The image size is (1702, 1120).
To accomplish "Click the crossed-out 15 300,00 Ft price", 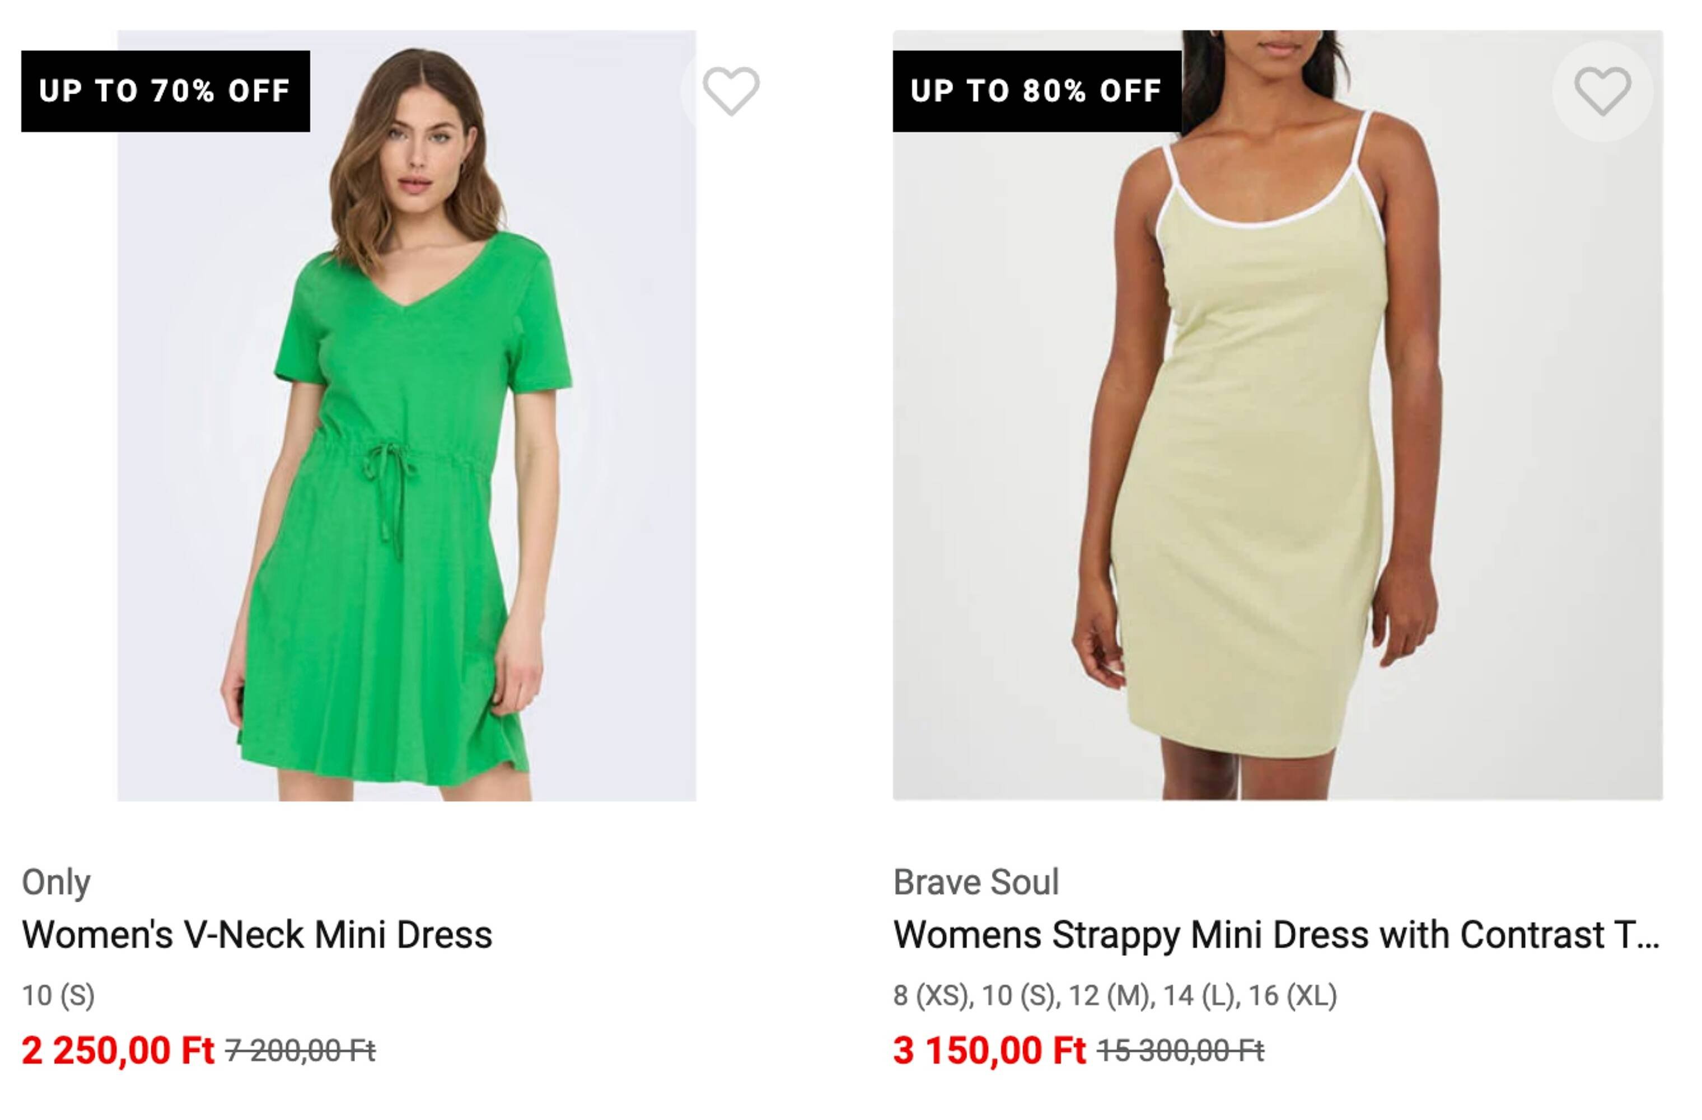I will coord(1181,1051).
